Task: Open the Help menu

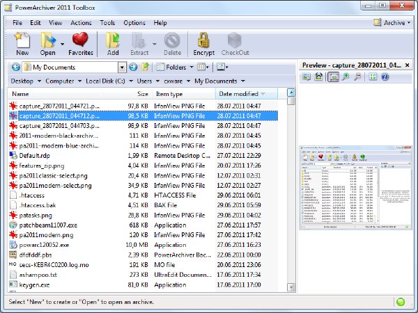Action: pos(160,23)
